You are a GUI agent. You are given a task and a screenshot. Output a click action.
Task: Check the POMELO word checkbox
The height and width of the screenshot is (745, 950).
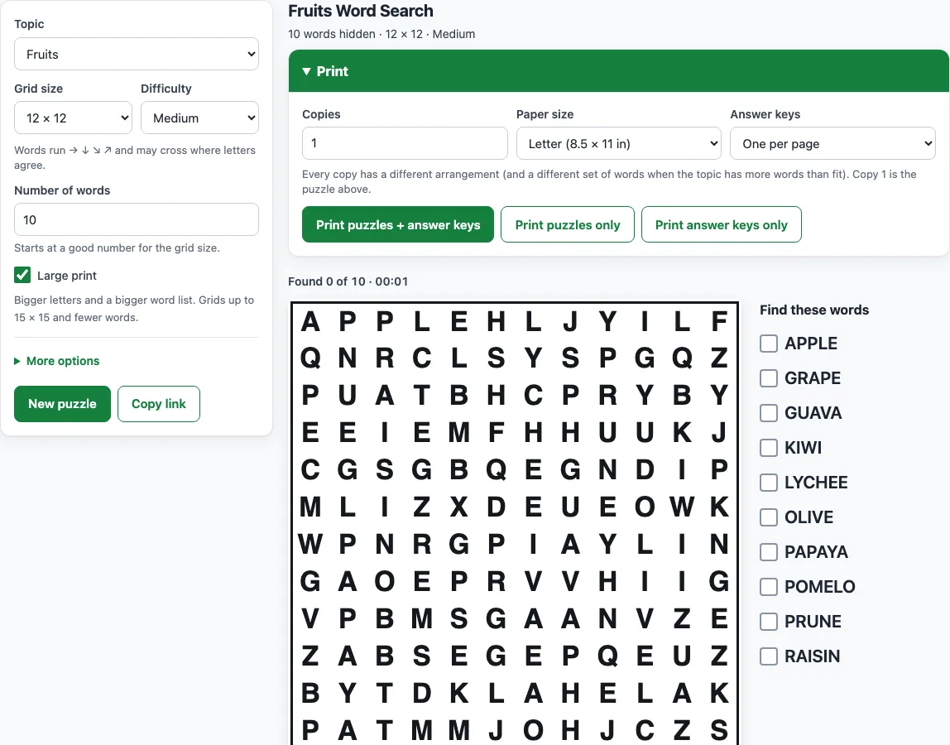click(x=769, y=586)
